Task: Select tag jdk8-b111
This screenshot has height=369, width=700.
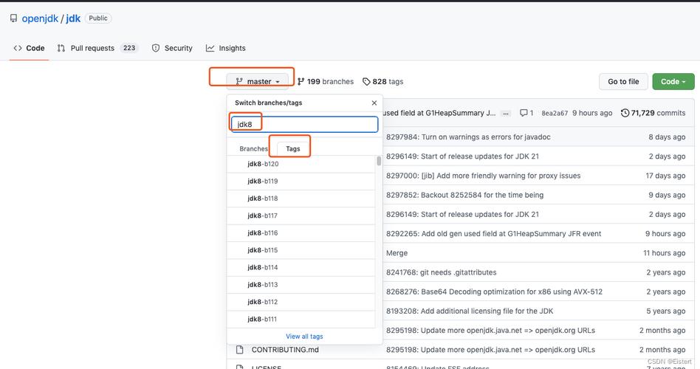Action: (x=301, y=319)
